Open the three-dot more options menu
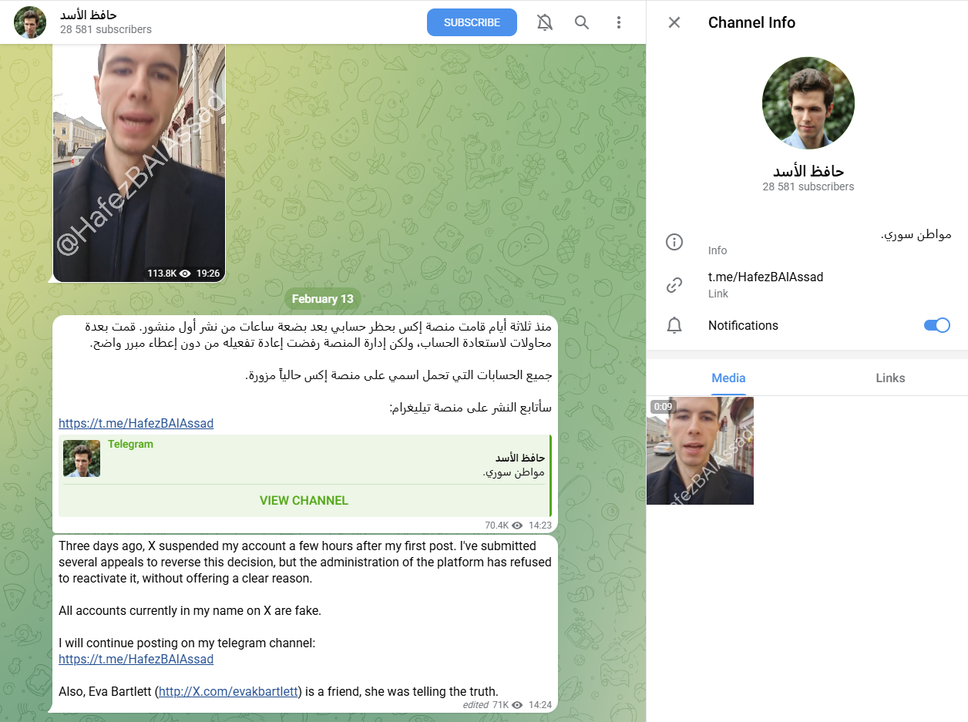Screen dimensions: 968x722 coord(619,22)
